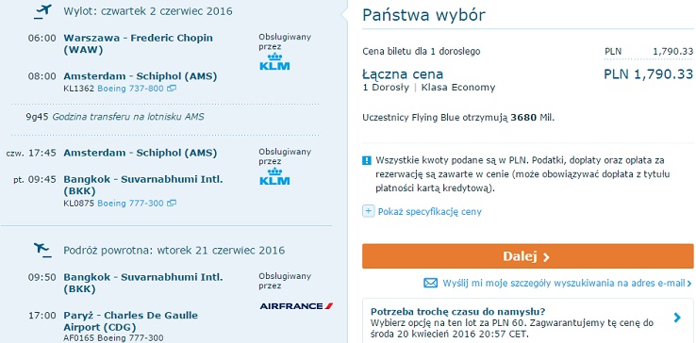Open the Boeing 777-300 link for KL0875

pos(130,204)
